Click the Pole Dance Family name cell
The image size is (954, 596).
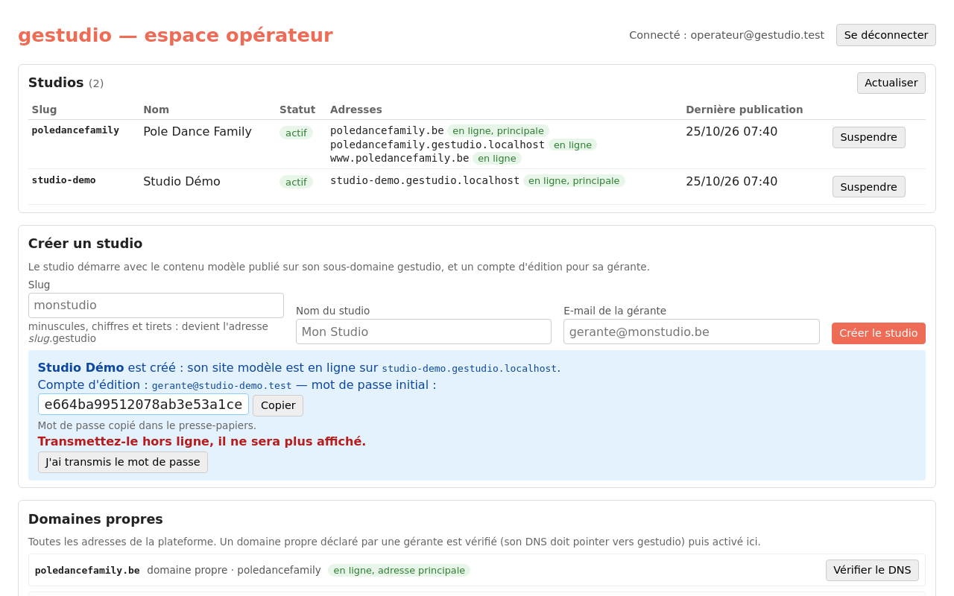tap(198, 132)
